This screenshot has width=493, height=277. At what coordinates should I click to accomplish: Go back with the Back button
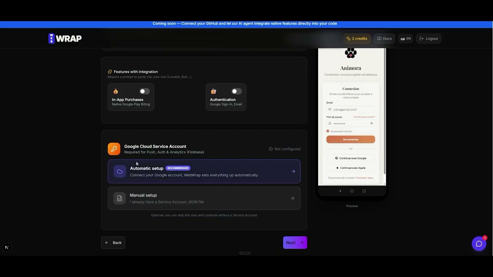click(113, 243)
